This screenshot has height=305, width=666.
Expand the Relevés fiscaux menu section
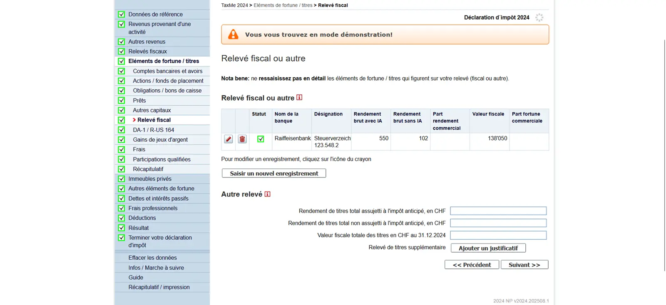click(x=147, y=52)
